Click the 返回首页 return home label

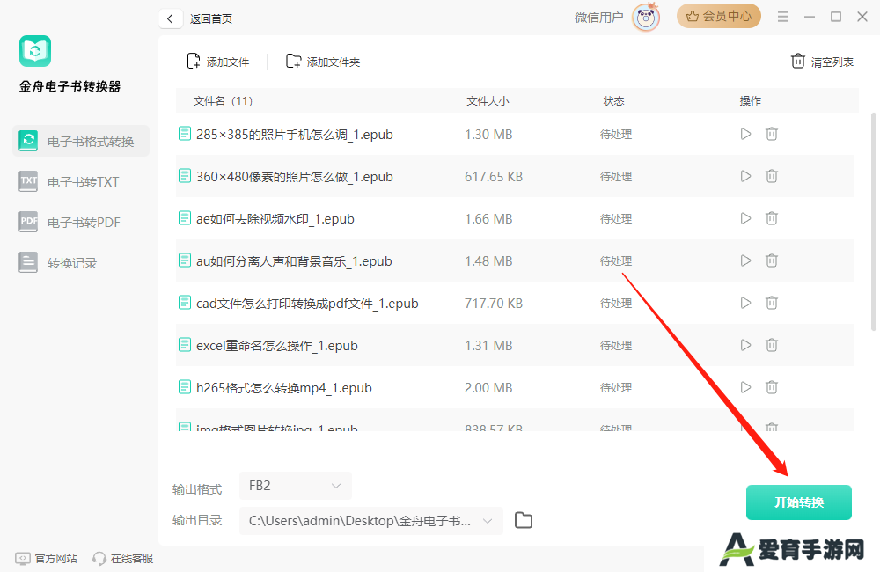[211, 18]
